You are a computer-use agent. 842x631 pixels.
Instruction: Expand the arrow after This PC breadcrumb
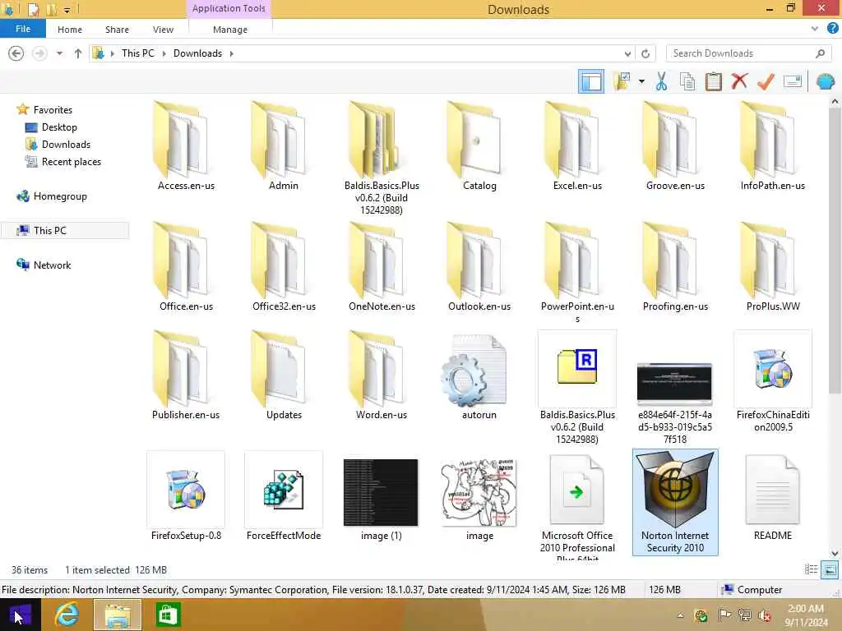164,53
